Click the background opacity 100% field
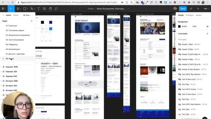This screenshot has height=119, width=211. click(x=194, y=26)
